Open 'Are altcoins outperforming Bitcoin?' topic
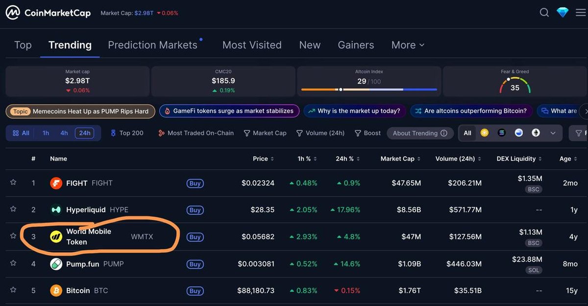Screen dimensions: 588x306 (x=471, y=111)
